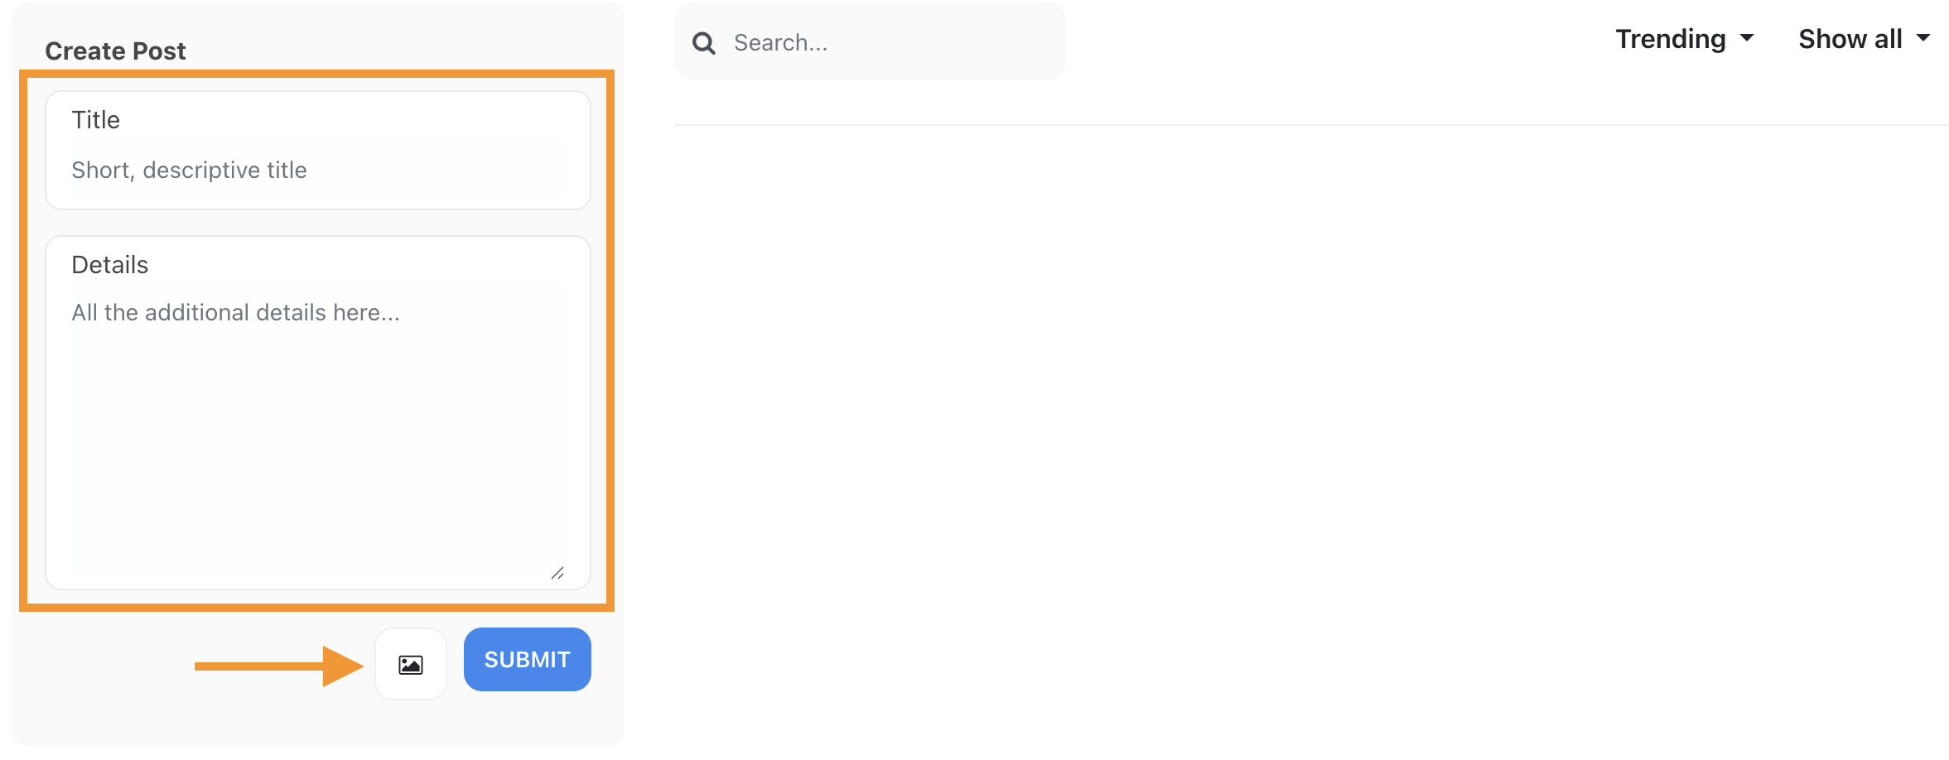Activate the Search box
Image resolution: width=1949 pixels, height=760 pixels.
(x=870, y=41)
